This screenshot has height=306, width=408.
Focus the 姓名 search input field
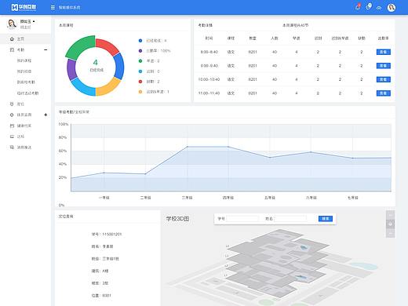point(290,219)
